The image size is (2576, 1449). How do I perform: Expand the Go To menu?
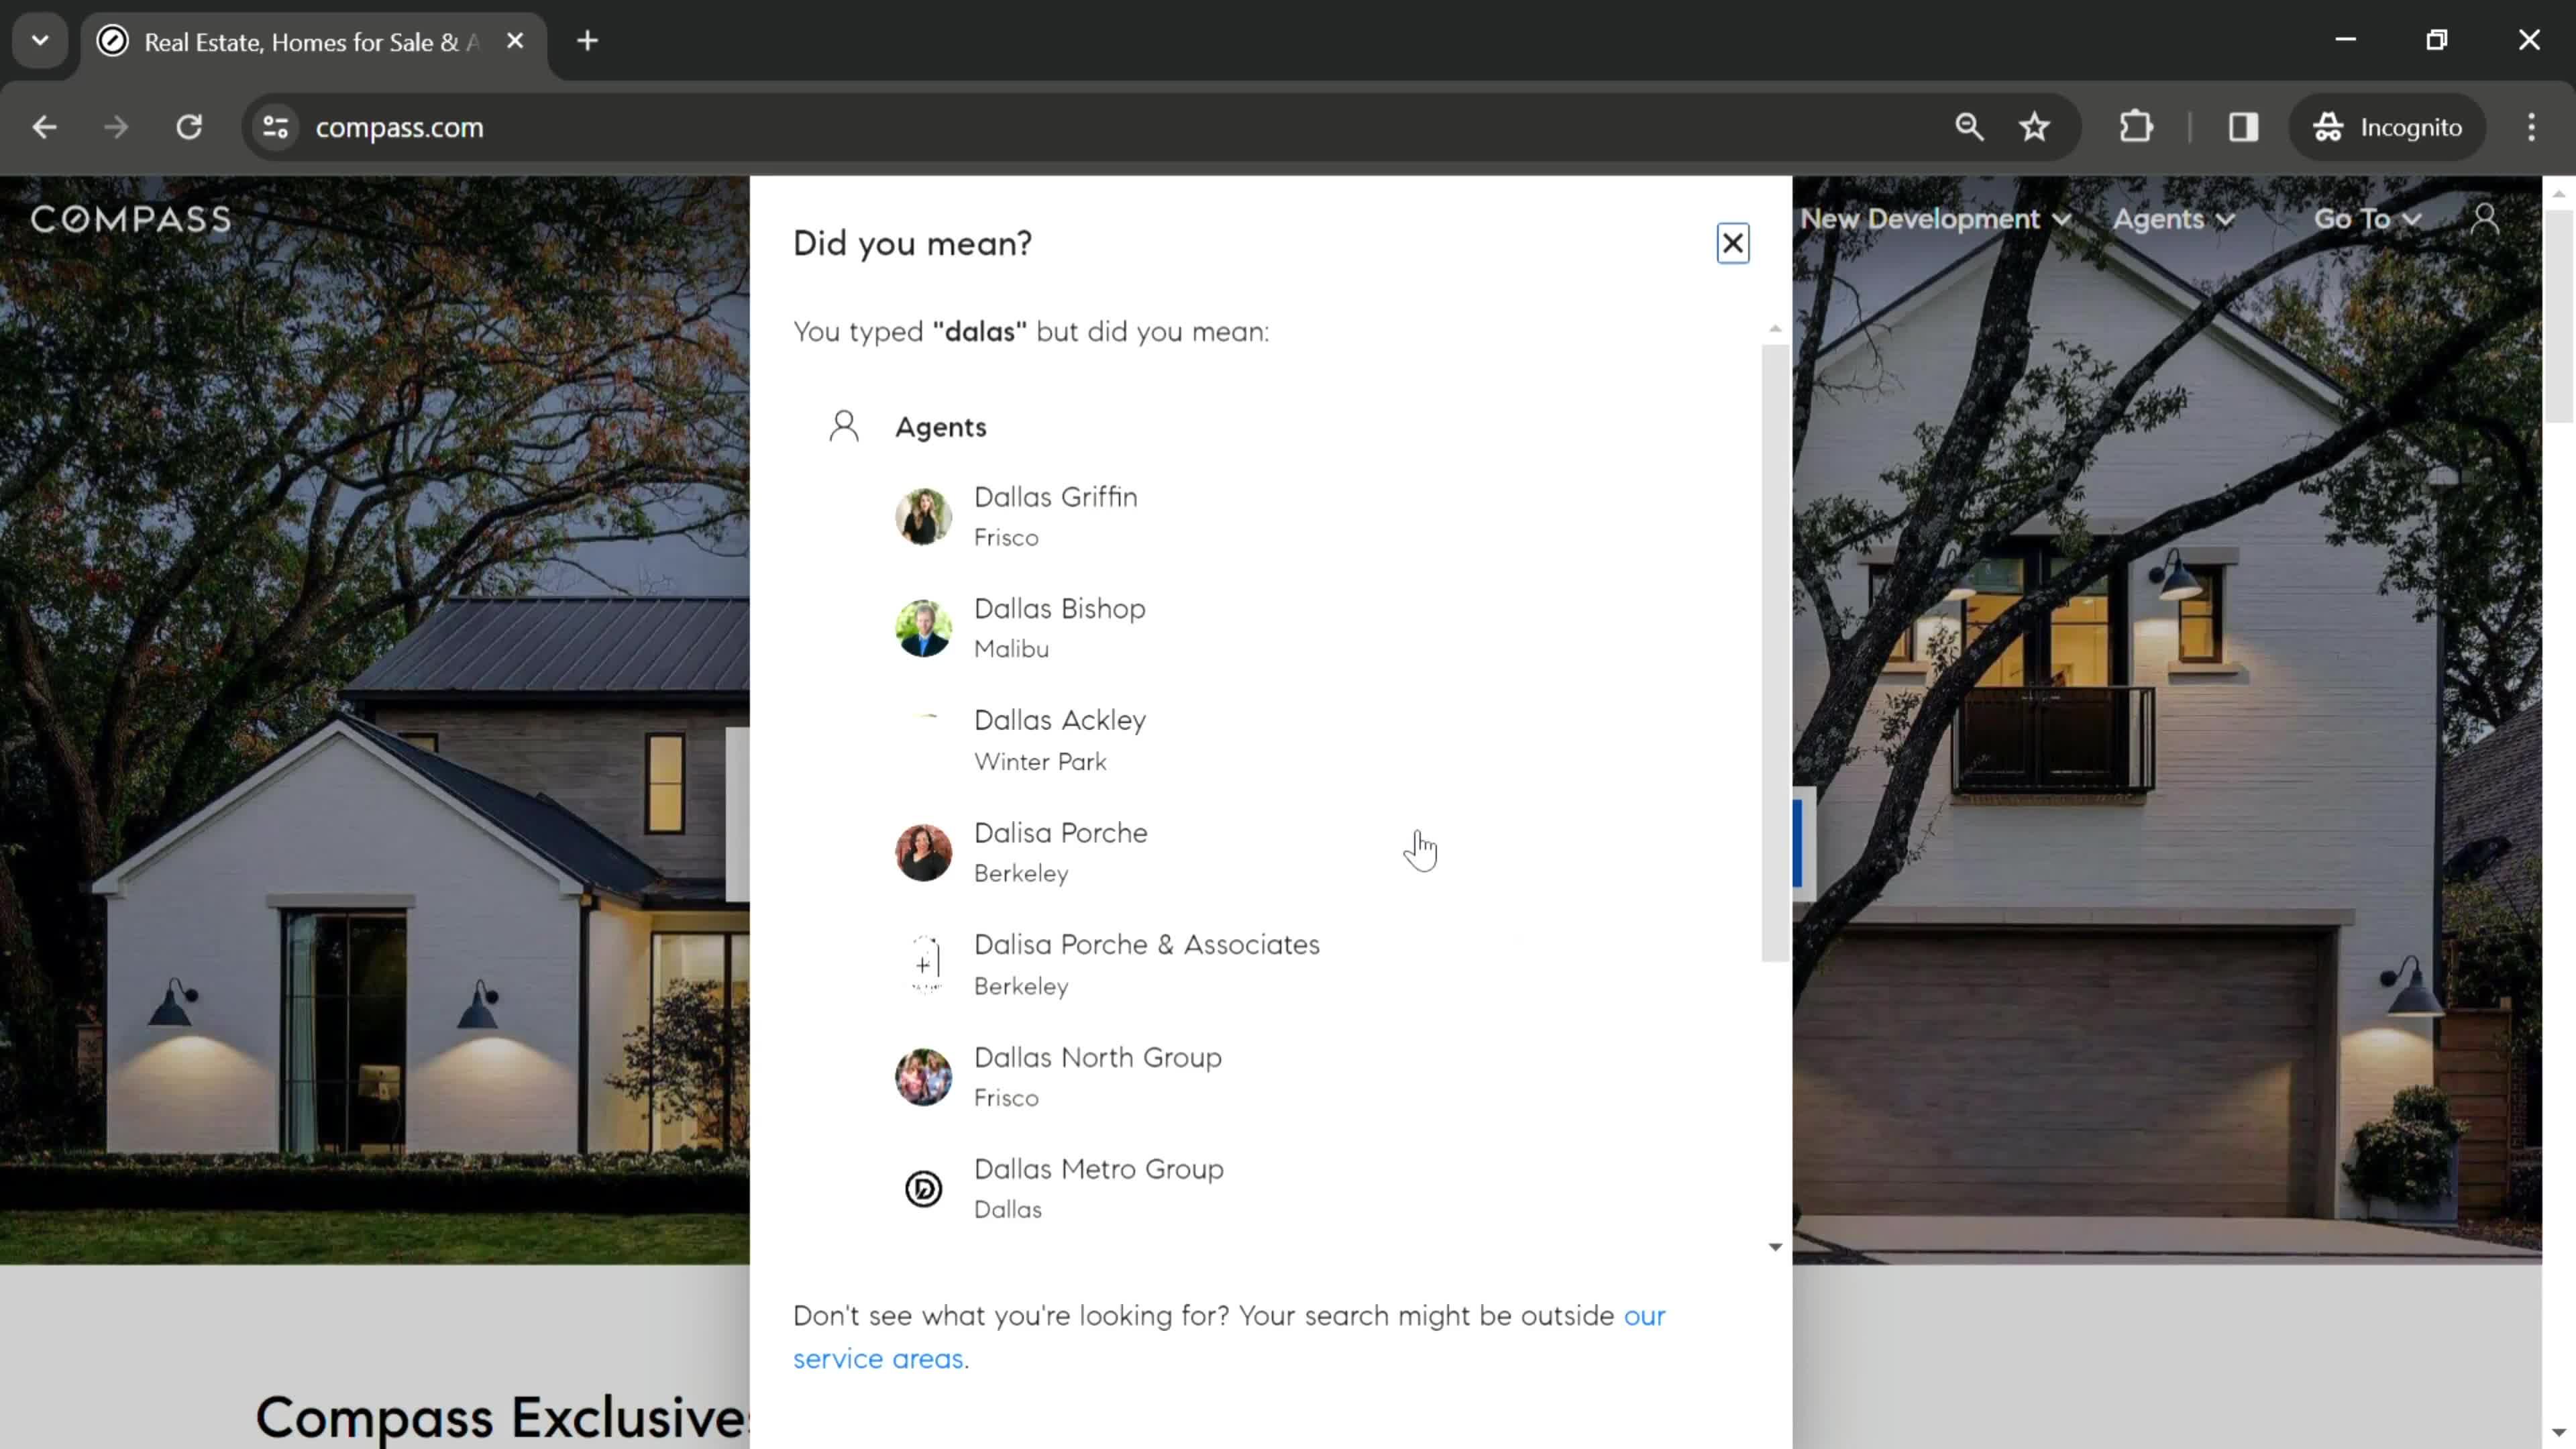coord(2366,219)
